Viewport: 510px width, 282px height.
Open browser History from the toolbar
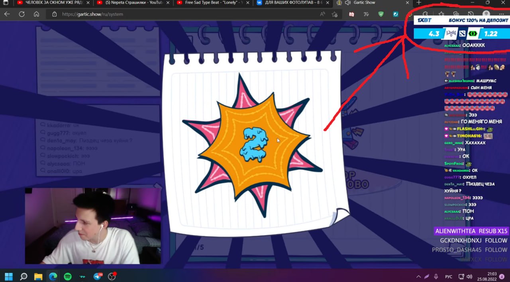[471, 13]
